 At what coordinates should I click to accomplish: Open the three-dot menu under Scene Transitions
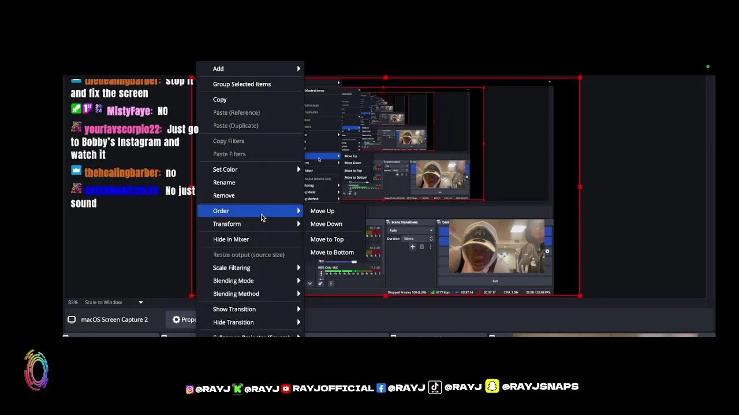pyautogui.click(x=431, y=247)
